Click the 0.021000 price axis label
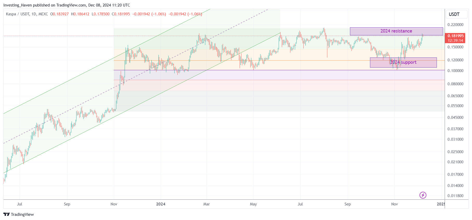The image size is (472, 220). pos(455,162)
